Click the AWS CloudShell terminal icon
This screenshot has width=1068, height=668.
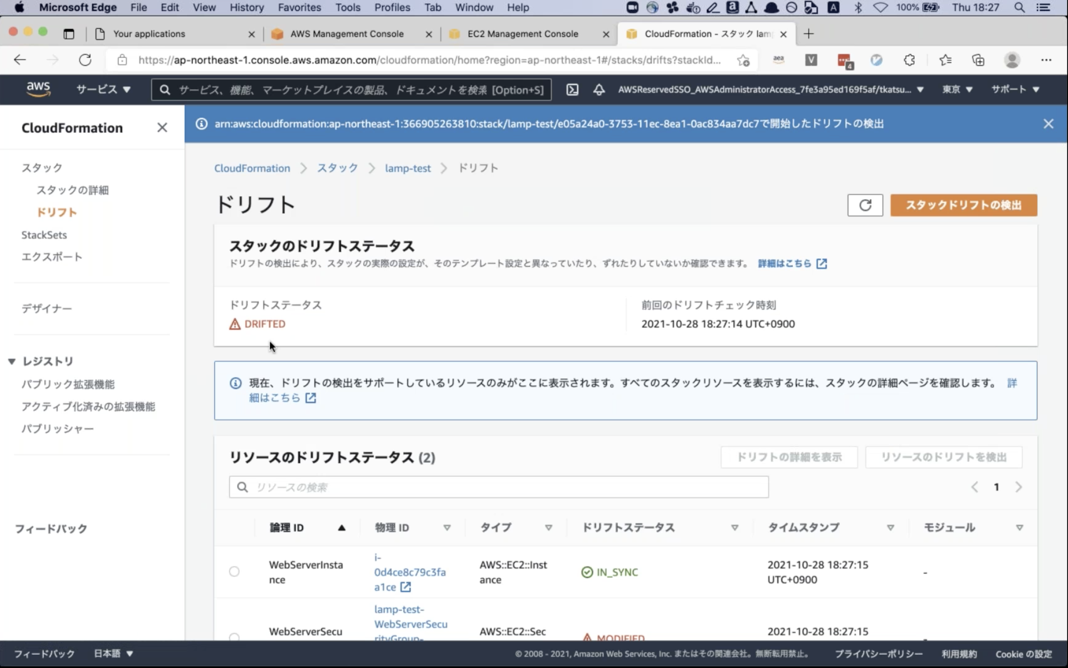tap(572, 90)
